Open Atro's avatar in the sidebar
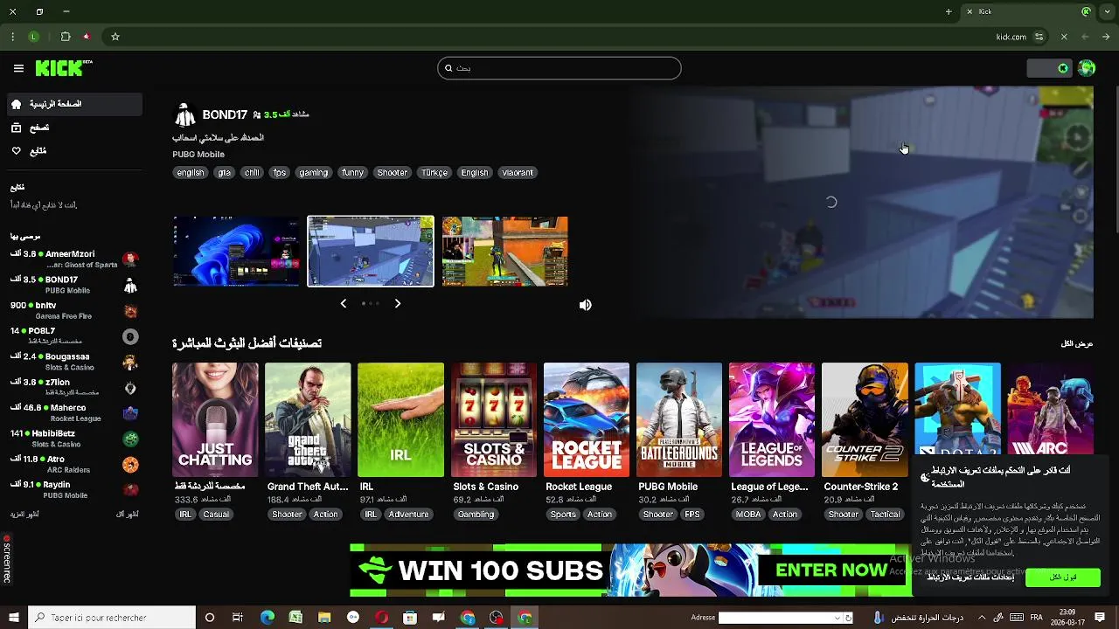 click(x=130, y=464)
